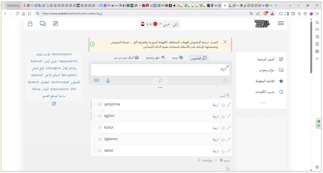
Task: Play audio for yetiştirme
Action: click(x=100, y=105)
